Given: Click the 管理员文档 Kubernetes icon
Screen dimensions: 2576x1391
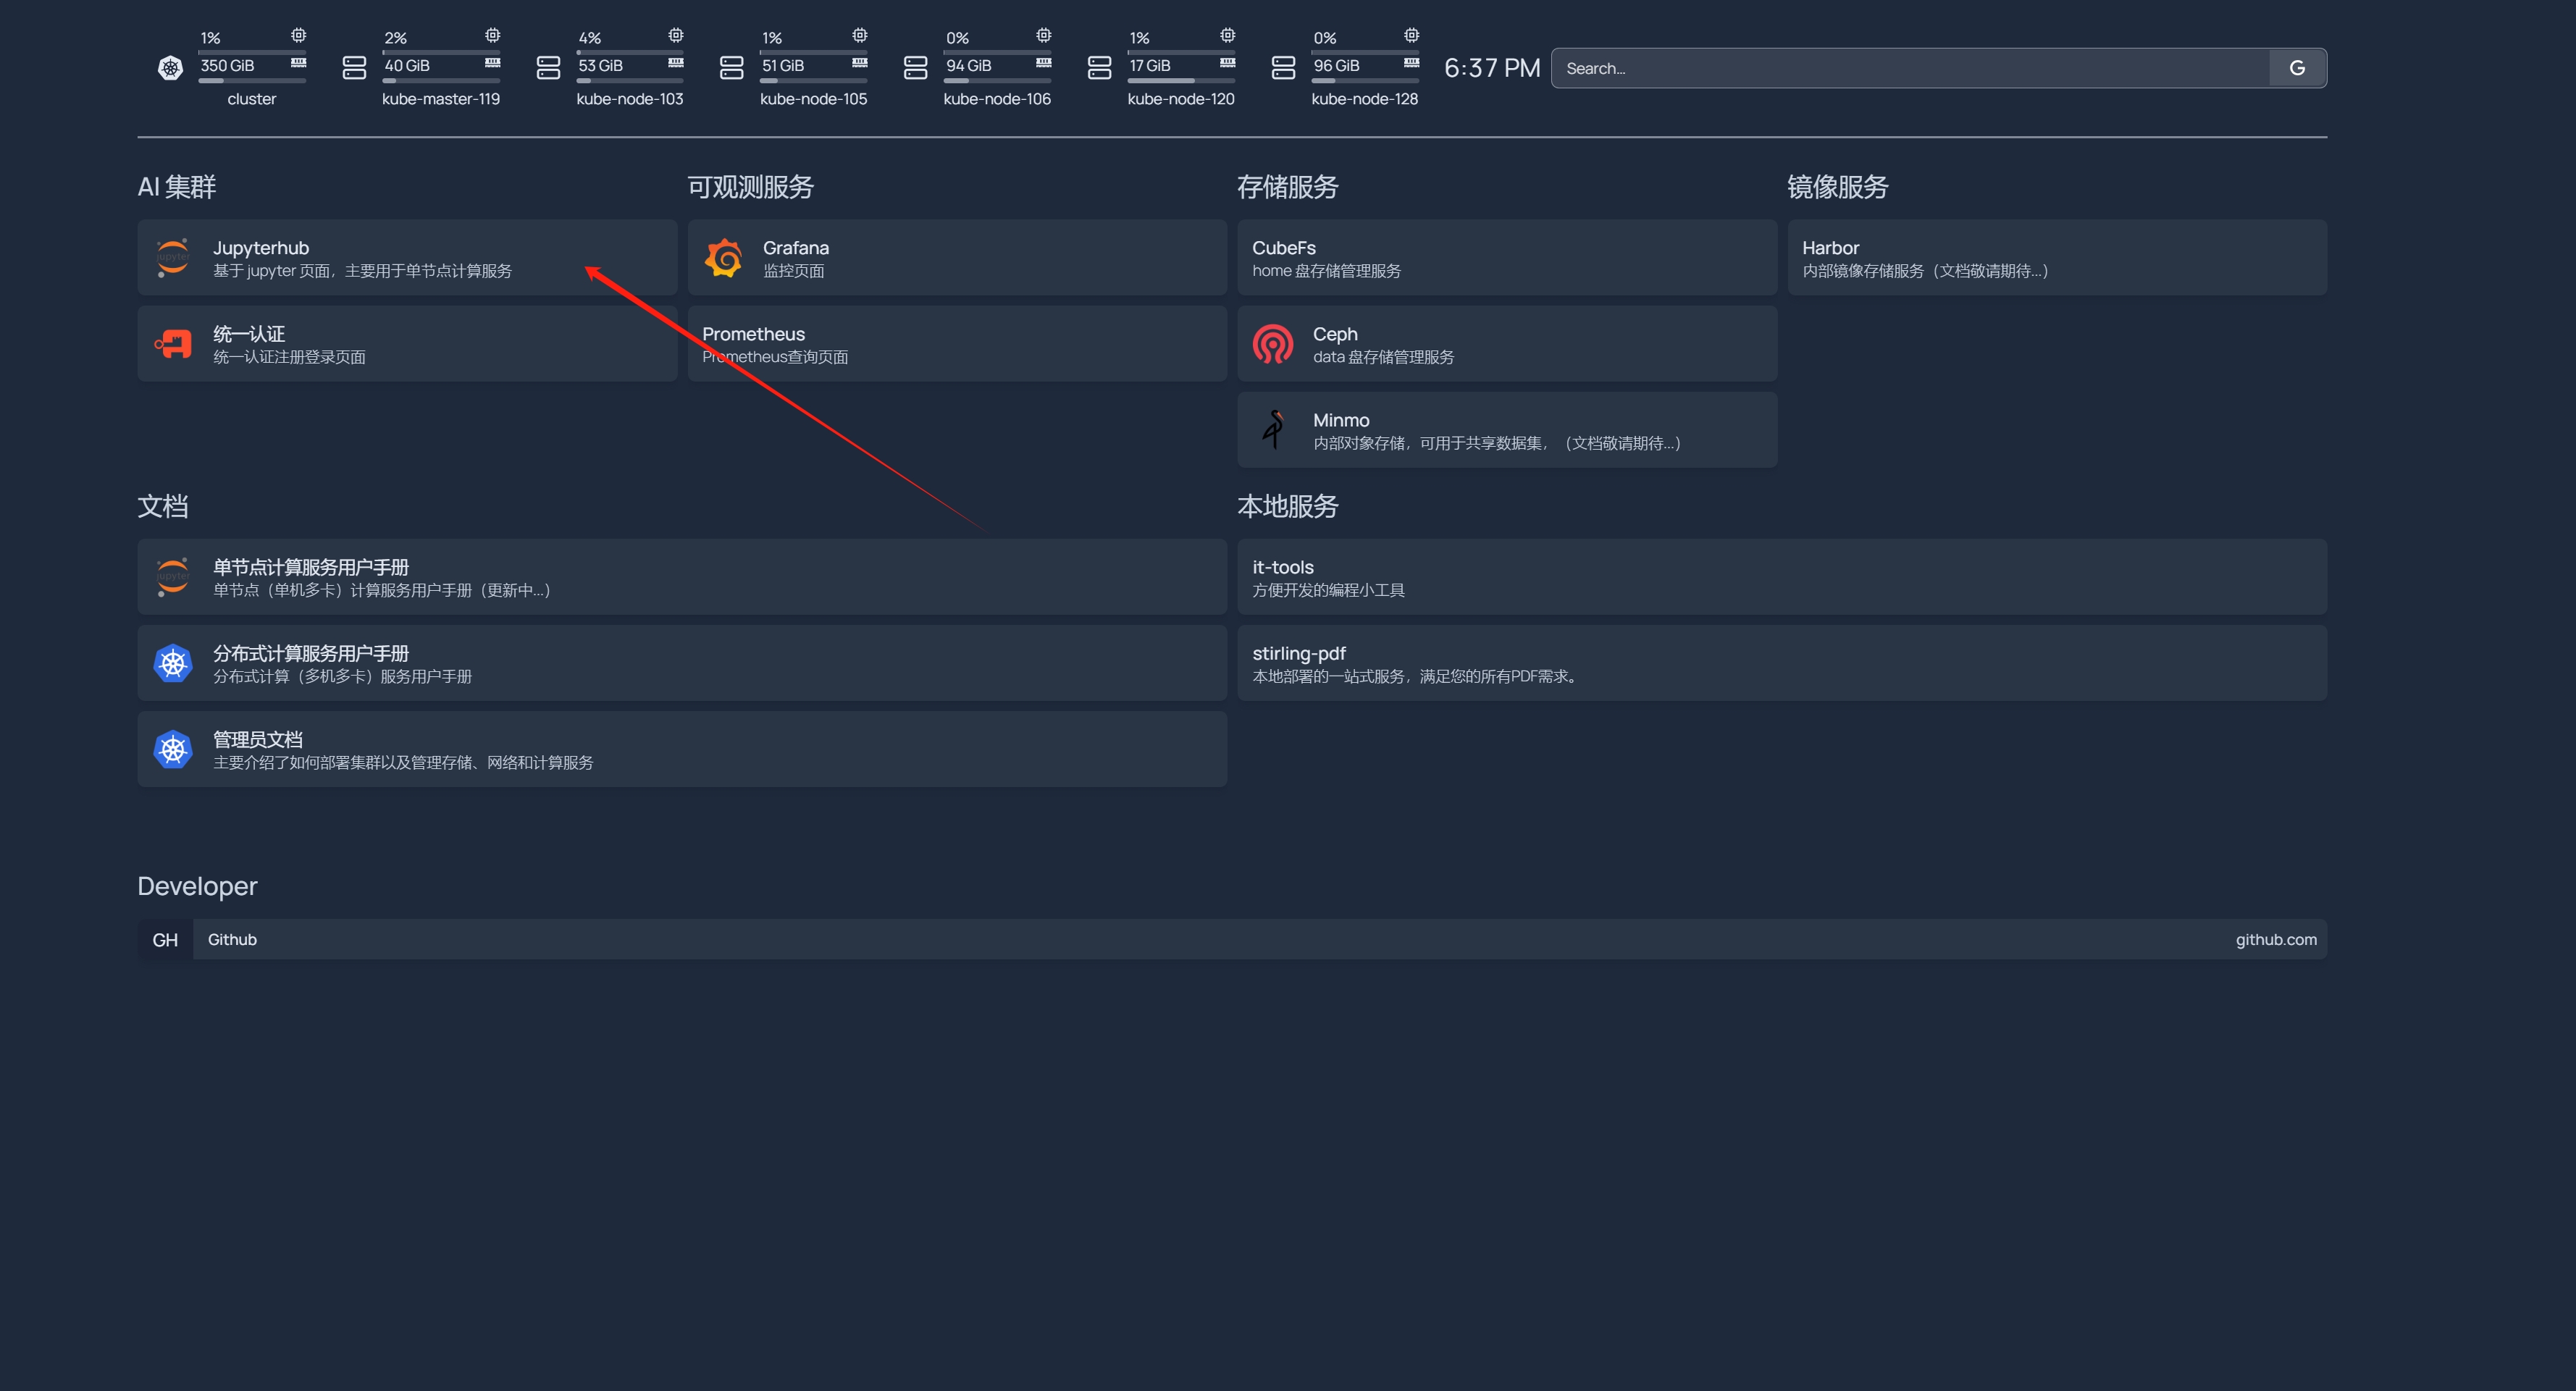Looking at the screenshot, I should [172, 749].
